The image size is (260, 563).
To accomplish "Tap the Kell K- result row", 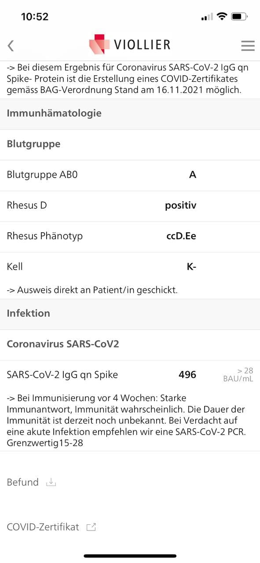I will point(130,267).
